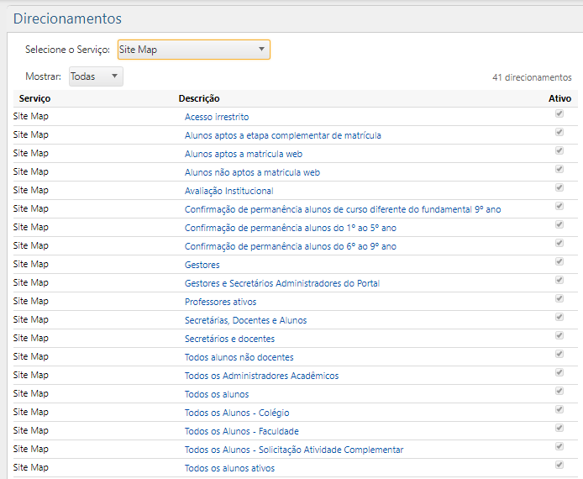Sort by the Serviço column header
The image size is (583, 479).
pos(34,98)
